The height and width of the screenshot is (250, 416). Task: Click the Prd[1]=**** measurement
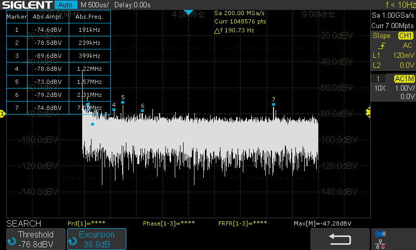pos(86,223)
